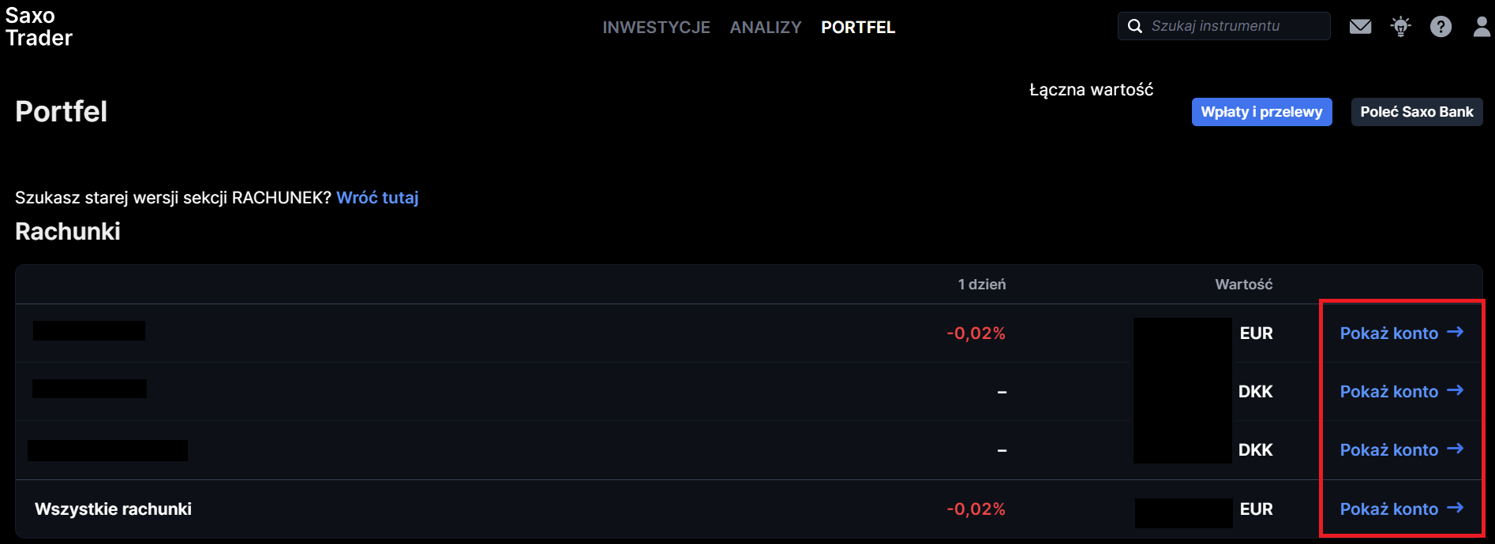Click the Wartość column header

coord(1243,285)
